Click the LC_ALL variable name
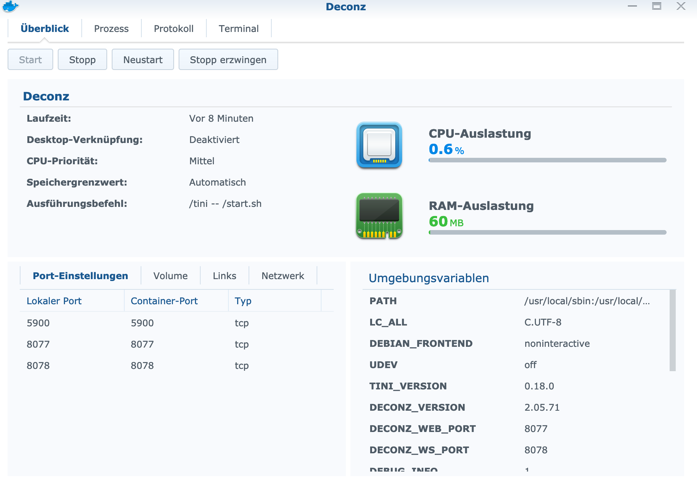 [388, 322]
